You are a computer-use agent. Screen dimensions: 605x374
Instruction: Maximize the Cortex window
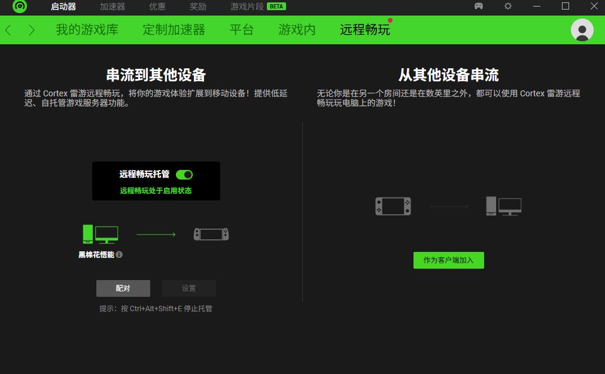pyautogui.click(x=566, y=6)
